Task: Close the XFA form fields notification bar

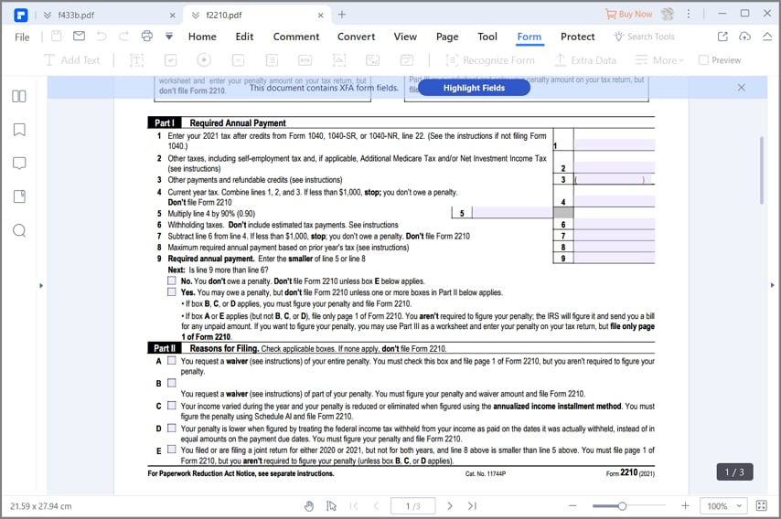Action: pyautogui.click(x=741, y=88)
